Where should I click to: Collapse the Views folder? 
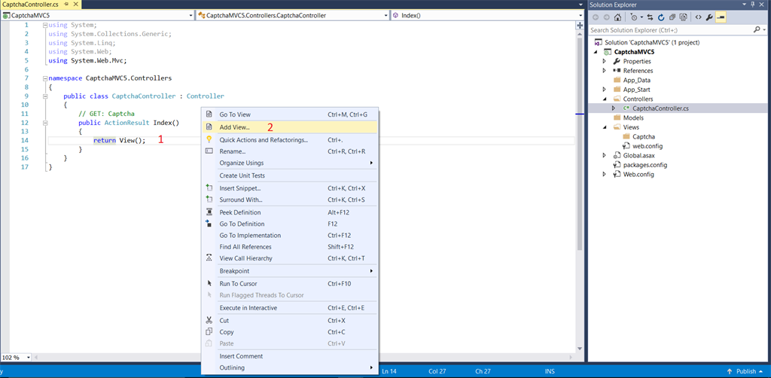605,127
